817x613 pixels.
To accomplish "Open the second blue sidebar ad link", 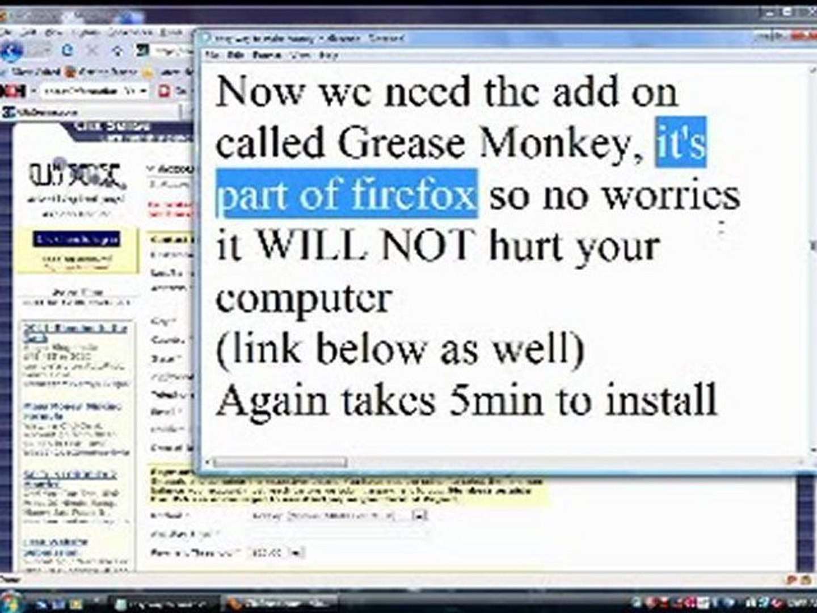I will click(71, 411).
